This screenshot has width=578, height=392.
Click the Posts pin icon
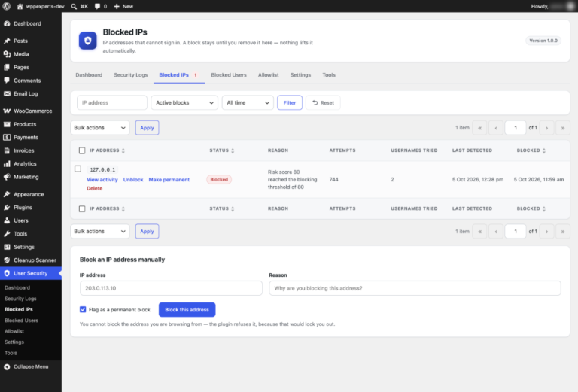pos(7,41)
